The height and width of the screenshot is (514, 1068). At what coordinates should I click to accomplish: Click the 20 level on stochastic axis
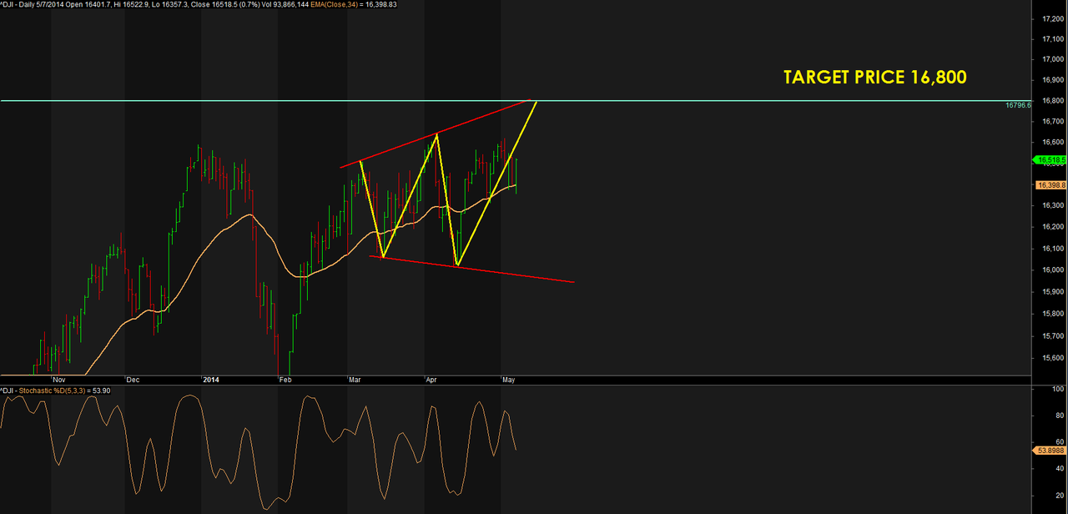point(1060,495)
